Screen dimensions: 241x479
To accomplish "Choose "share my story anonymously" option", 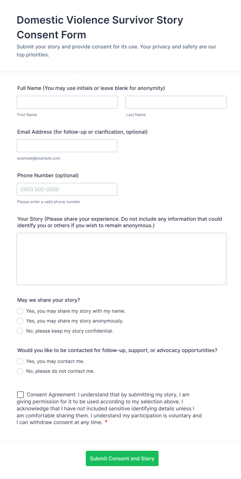I will pyautogui.click(x=20, y=321).
